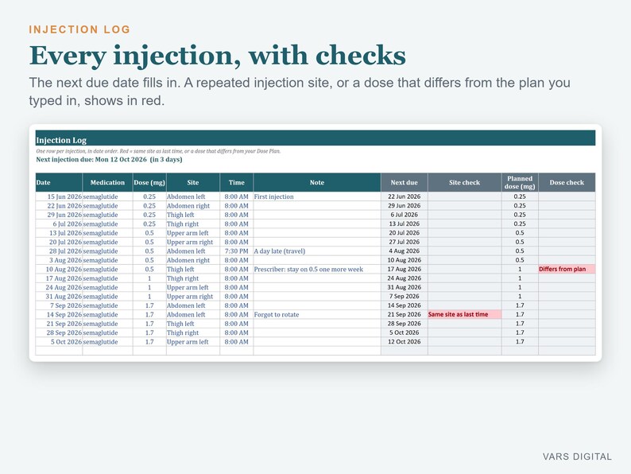Click the 'Planned dose (mg)' column header

coord(520,182)
